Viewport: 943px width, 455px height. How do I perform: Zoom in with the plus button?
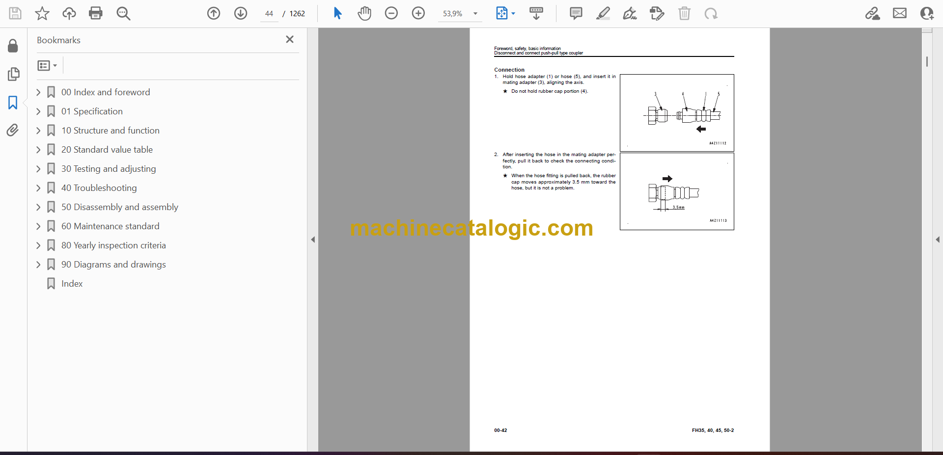pyautogui.click(x=418, y=13)
